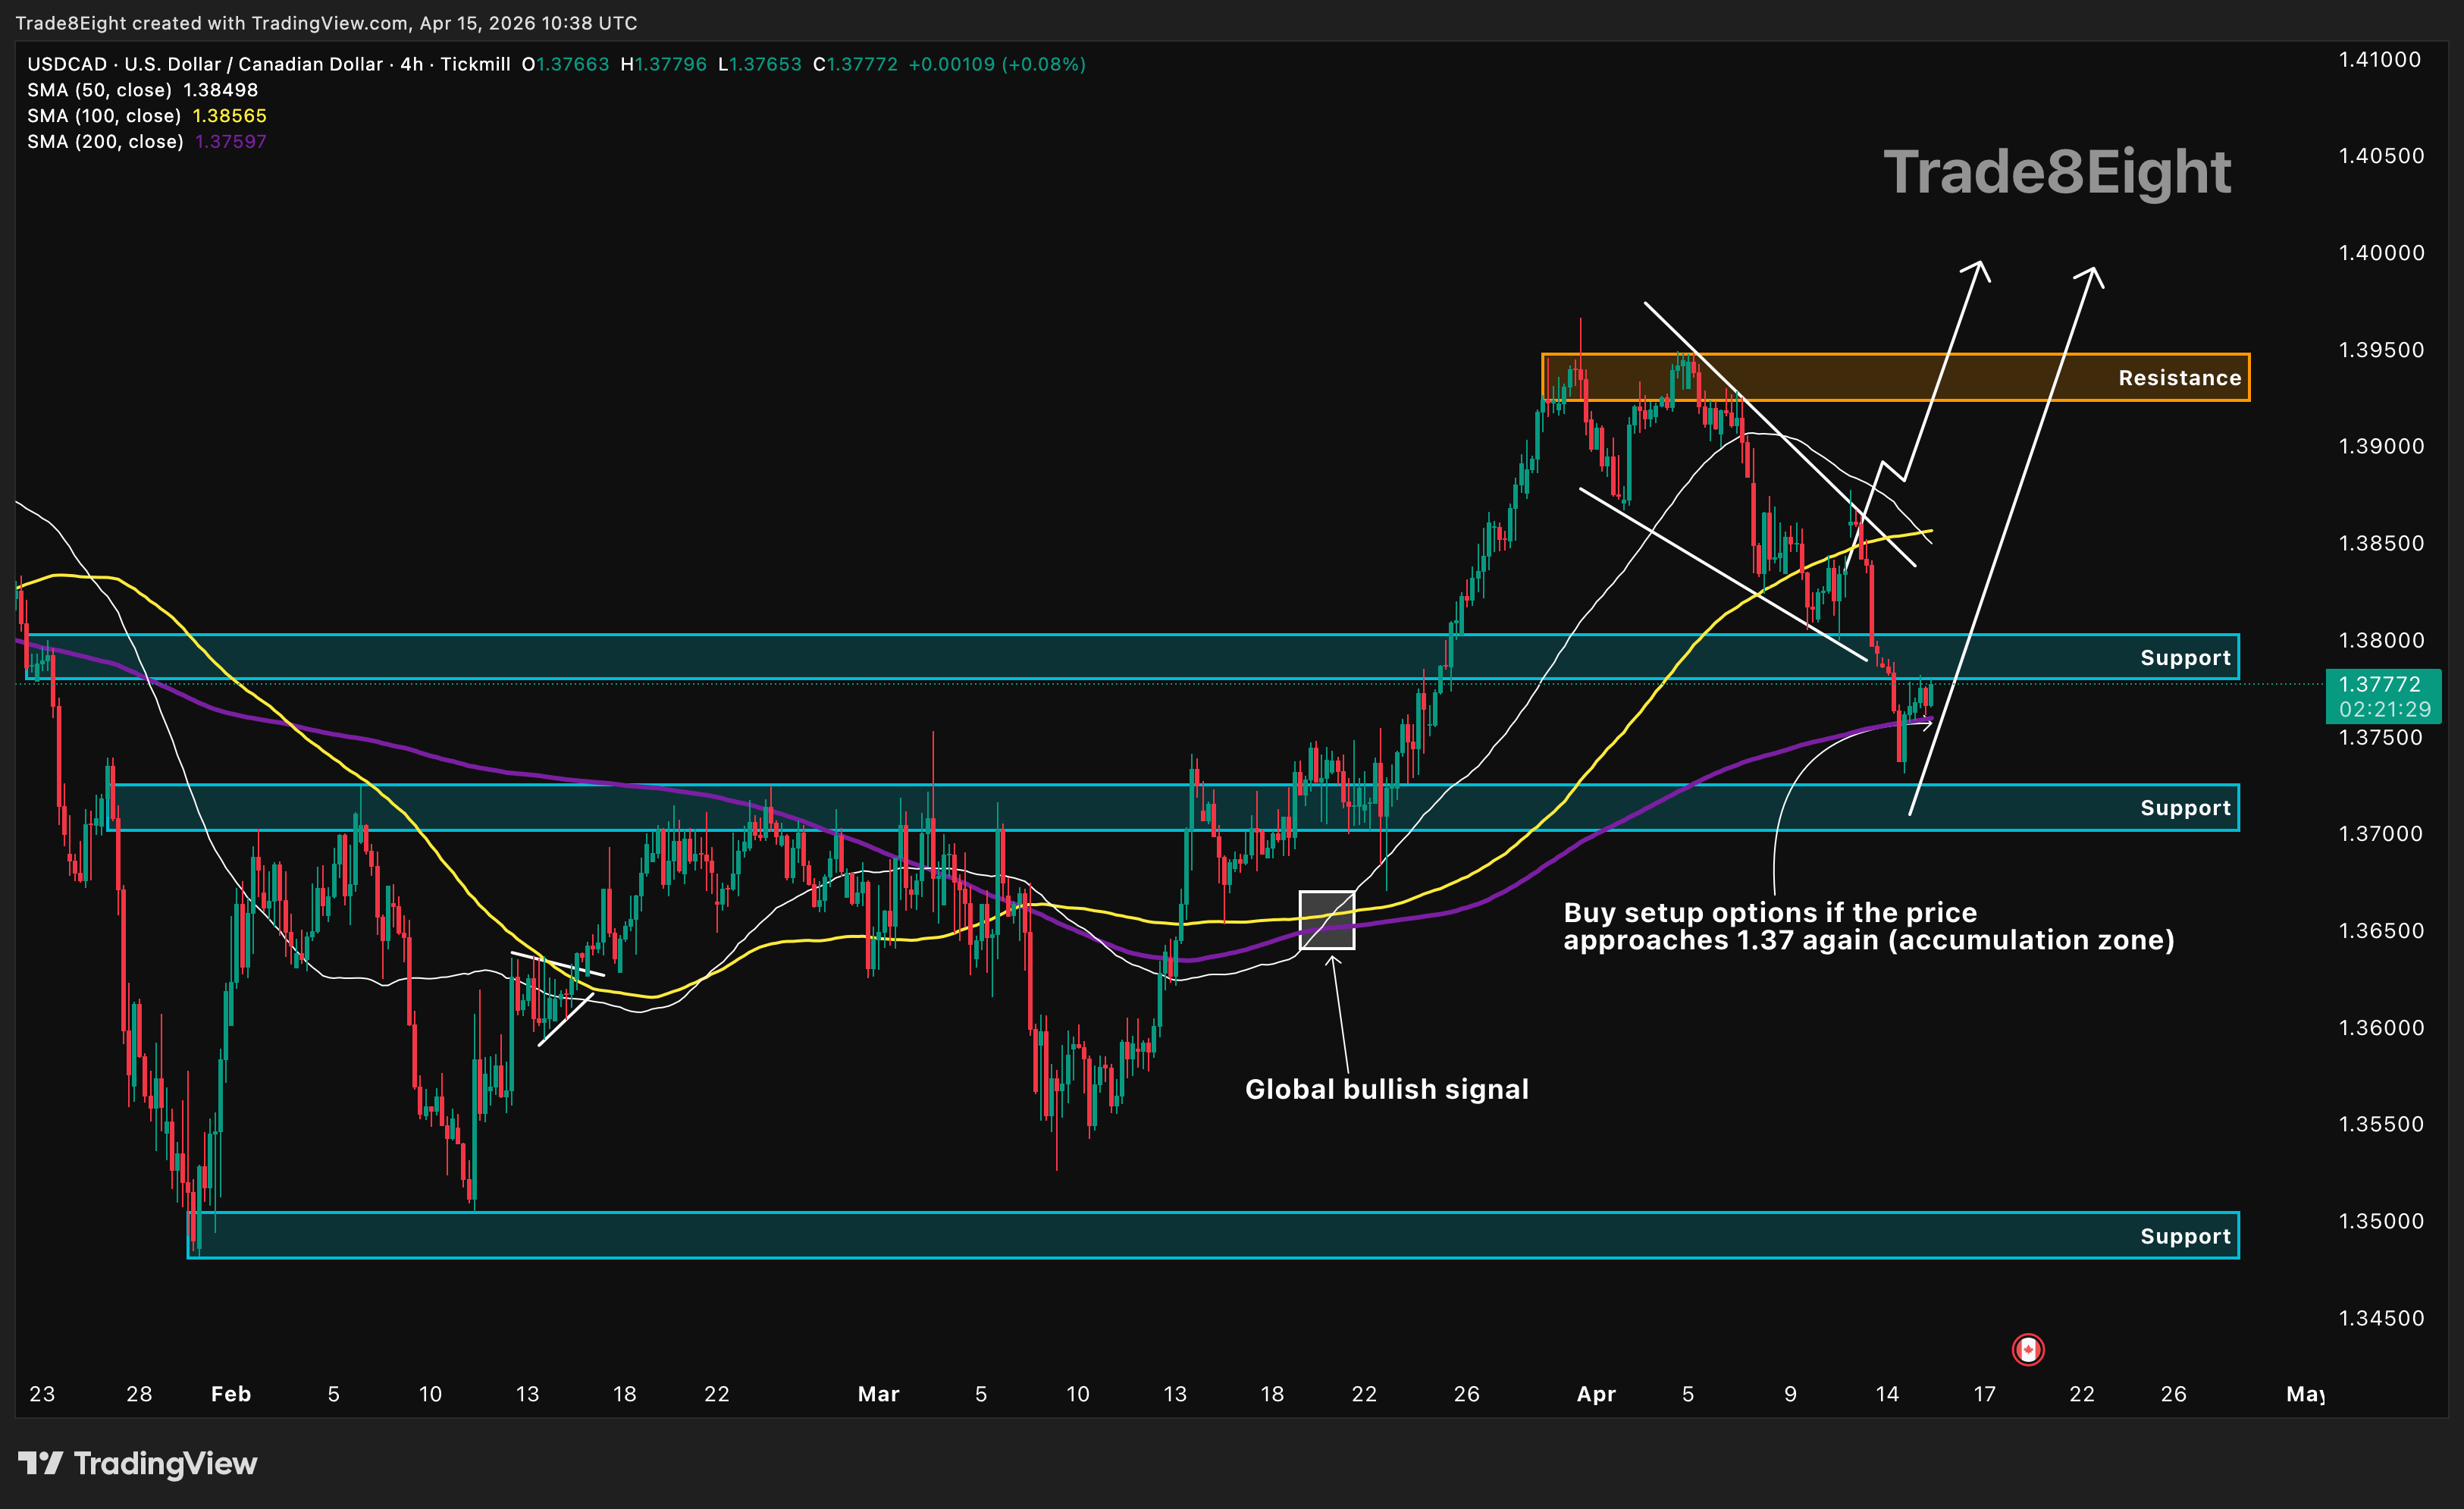
Task: Click the current price label 1.37772
Action: (x=2379, y=684)
